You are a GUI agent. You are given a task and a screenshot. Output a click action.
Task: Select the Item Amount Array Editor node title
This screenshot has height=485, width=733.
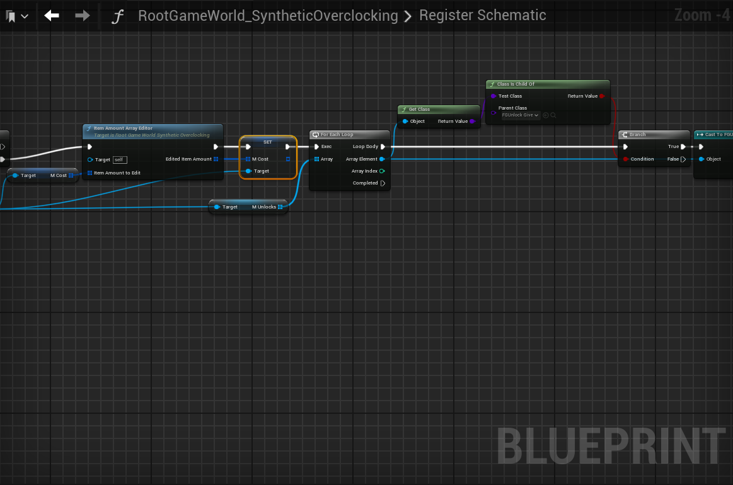point(123,128)
